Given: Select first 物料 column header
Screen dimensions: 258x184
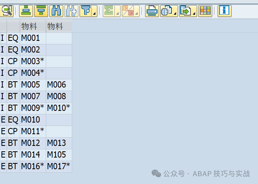Looking at the screenshot, I should click(33, 26).
